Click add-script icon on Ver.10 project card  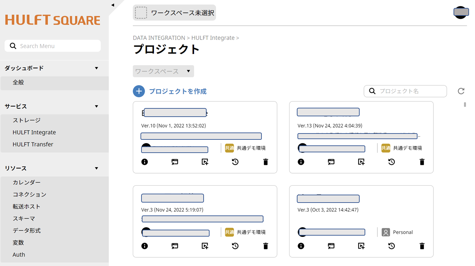tap(205, 162)
